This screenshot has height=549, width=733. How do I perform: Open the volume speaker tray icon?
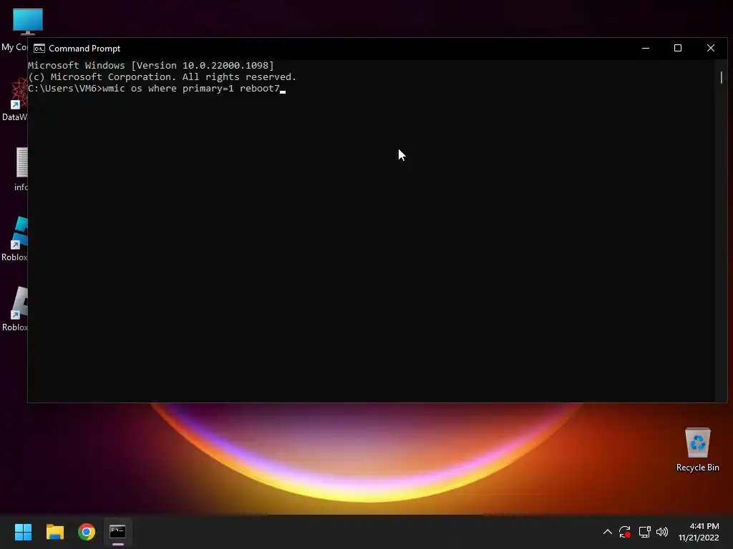662,532
